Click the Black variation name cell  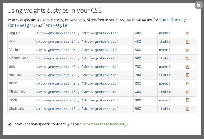click(x=20, y=101)
